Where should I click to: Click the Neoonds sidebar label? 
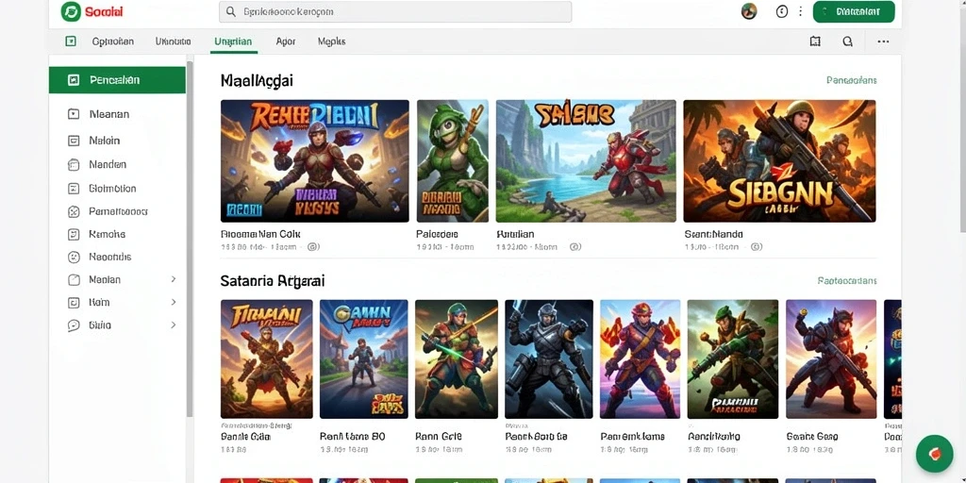point(109,257)
